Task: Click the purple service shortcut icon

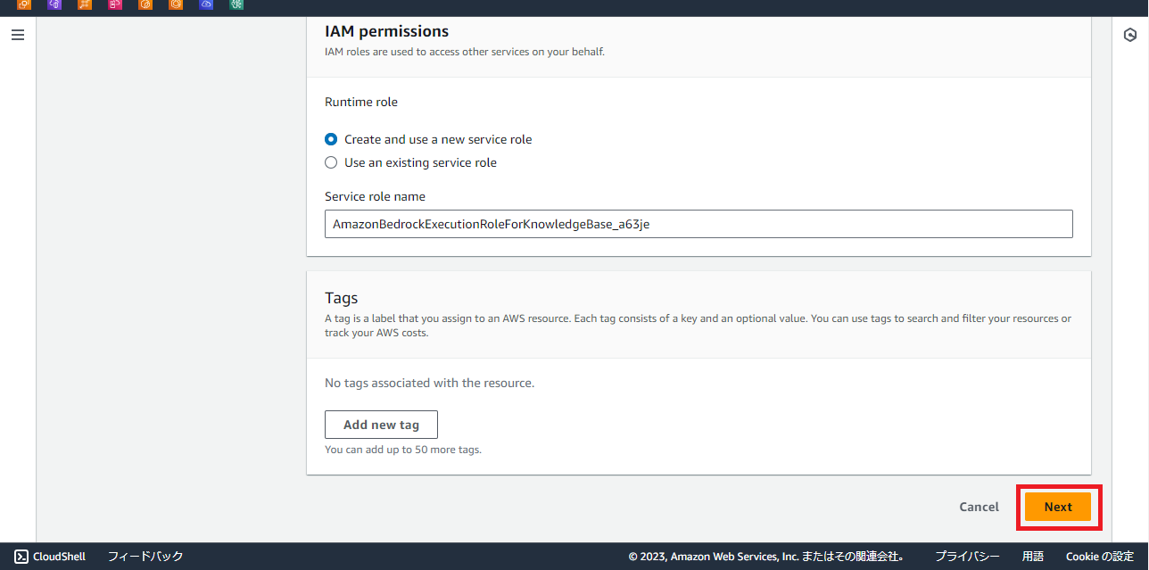Action: 54,4
